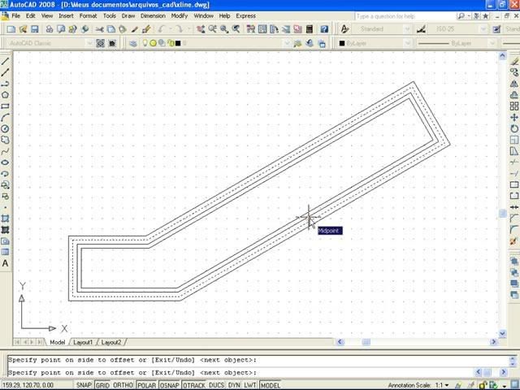Select the Rotate modify tool
Screen dimensions: 520x390
pos(514,128)
